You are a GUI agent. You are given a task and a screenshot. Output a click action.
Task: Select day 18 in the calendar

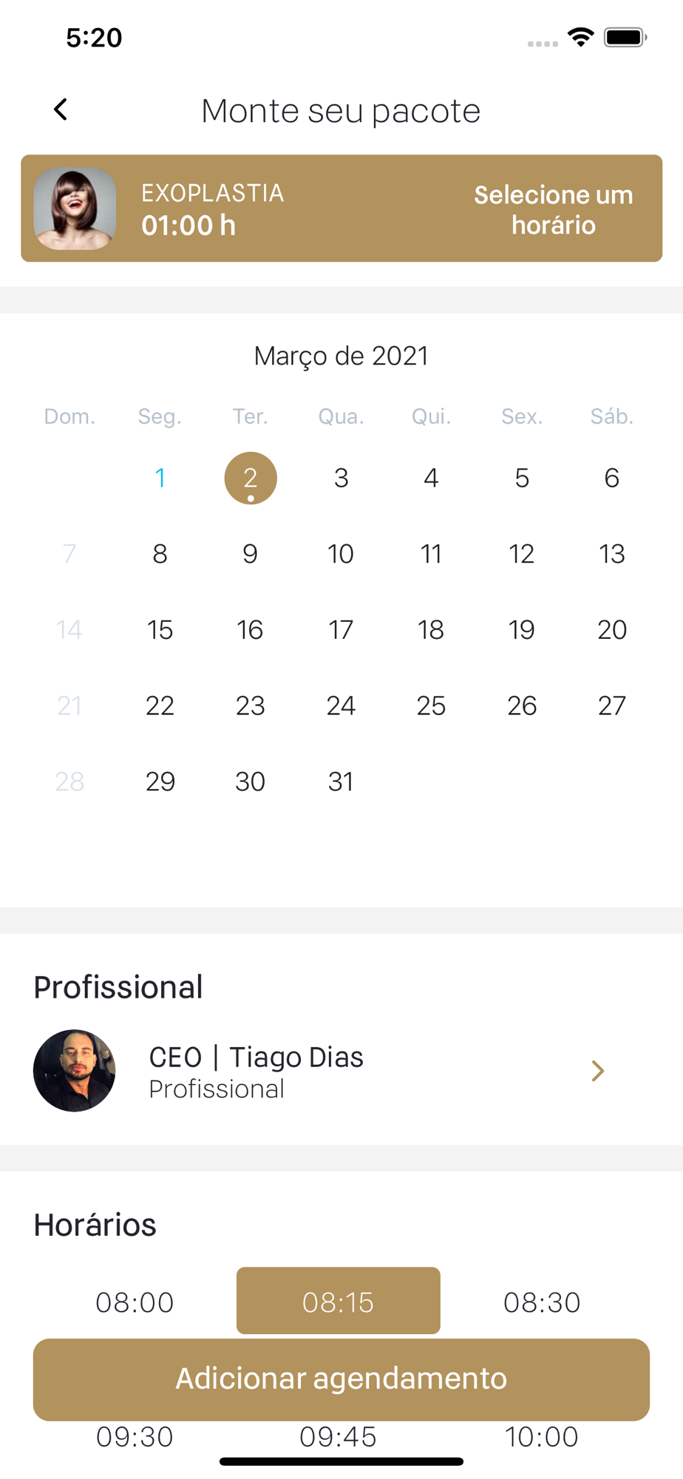click(x=431, y=630)
